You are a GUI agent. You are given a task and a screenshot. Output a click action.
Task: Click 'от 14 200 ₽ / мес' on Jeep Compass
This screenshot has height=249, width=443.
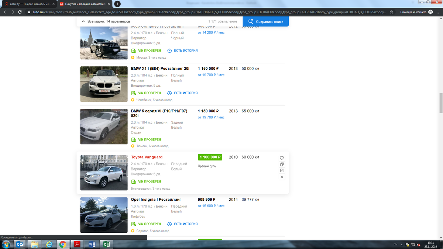[211, 32]
